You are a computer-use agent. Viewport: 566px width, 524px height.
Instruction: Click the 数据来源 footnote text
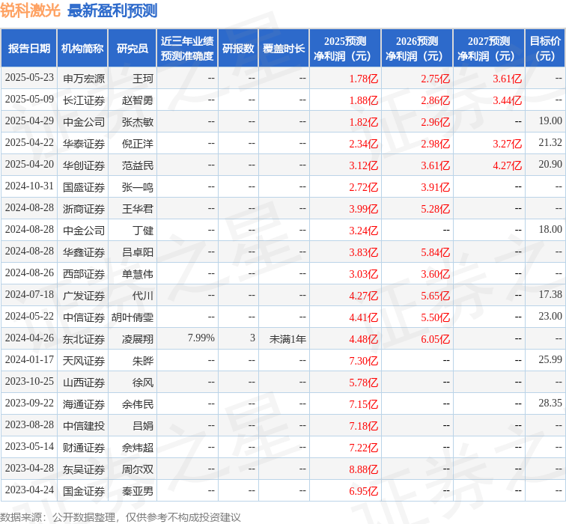click(x=121, y=517)
